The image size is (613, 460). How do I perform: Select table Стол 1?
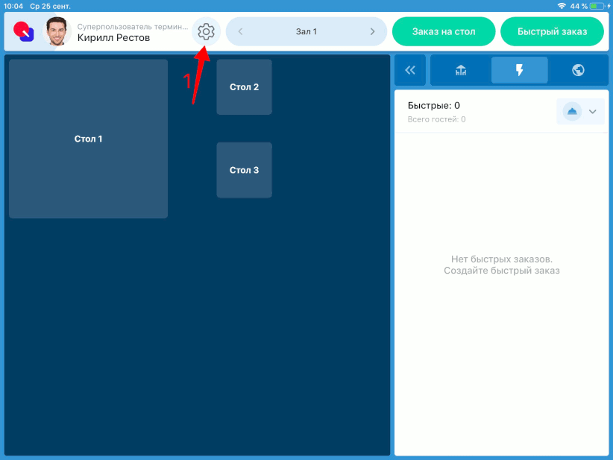point(88,139)
